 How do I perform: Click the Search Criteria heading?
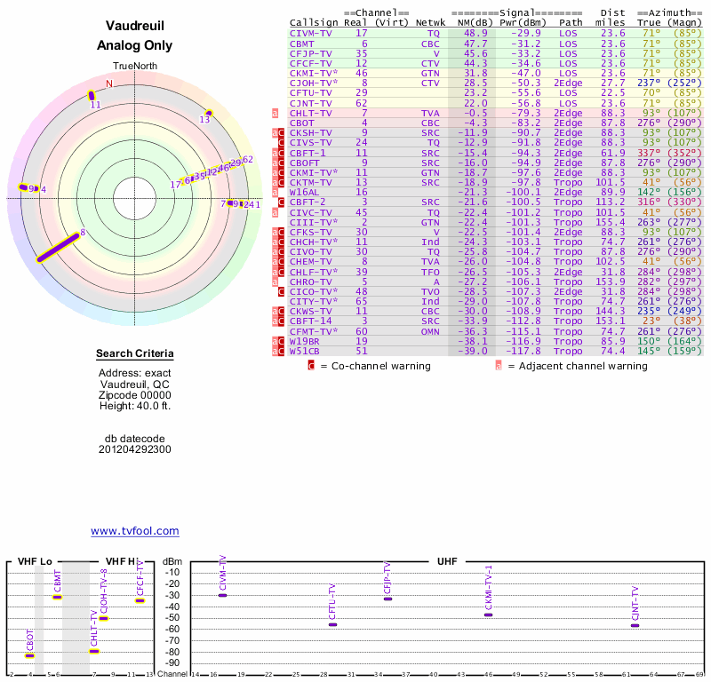[x=135, y=354]
